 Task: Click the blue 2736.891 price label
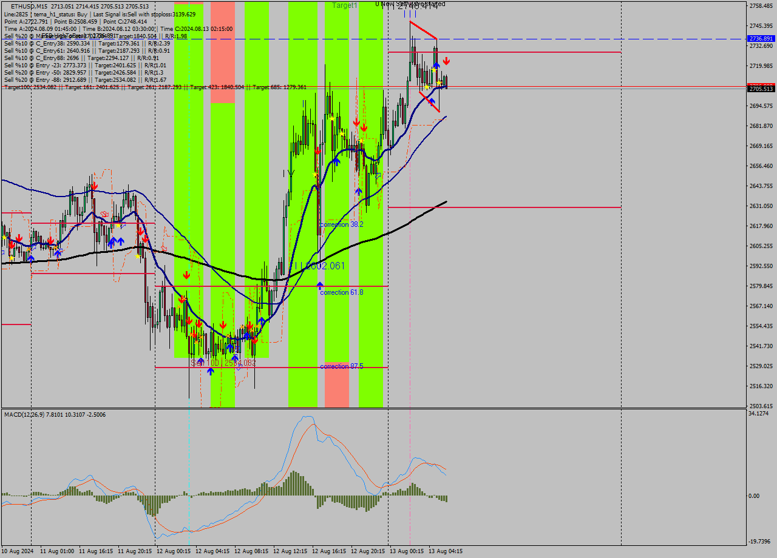(x=761, y=38)
